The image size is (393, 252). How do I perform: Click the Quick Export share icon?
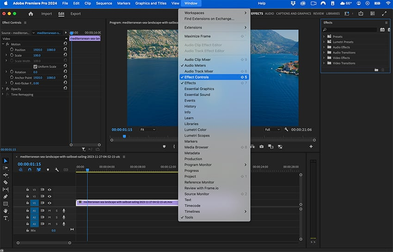(361, 13)
